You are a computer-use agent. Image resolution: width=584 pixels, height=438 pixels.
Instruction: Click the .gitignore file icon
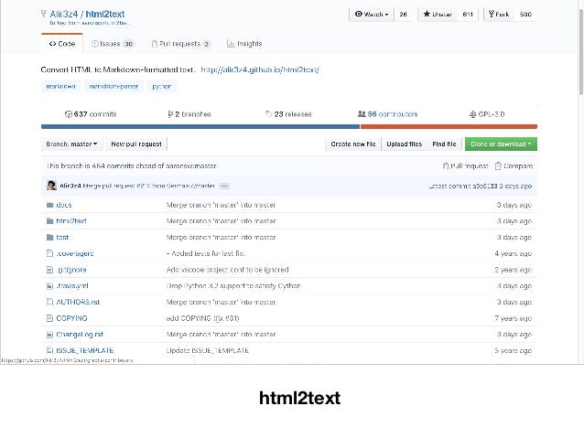tap(49, 270)
